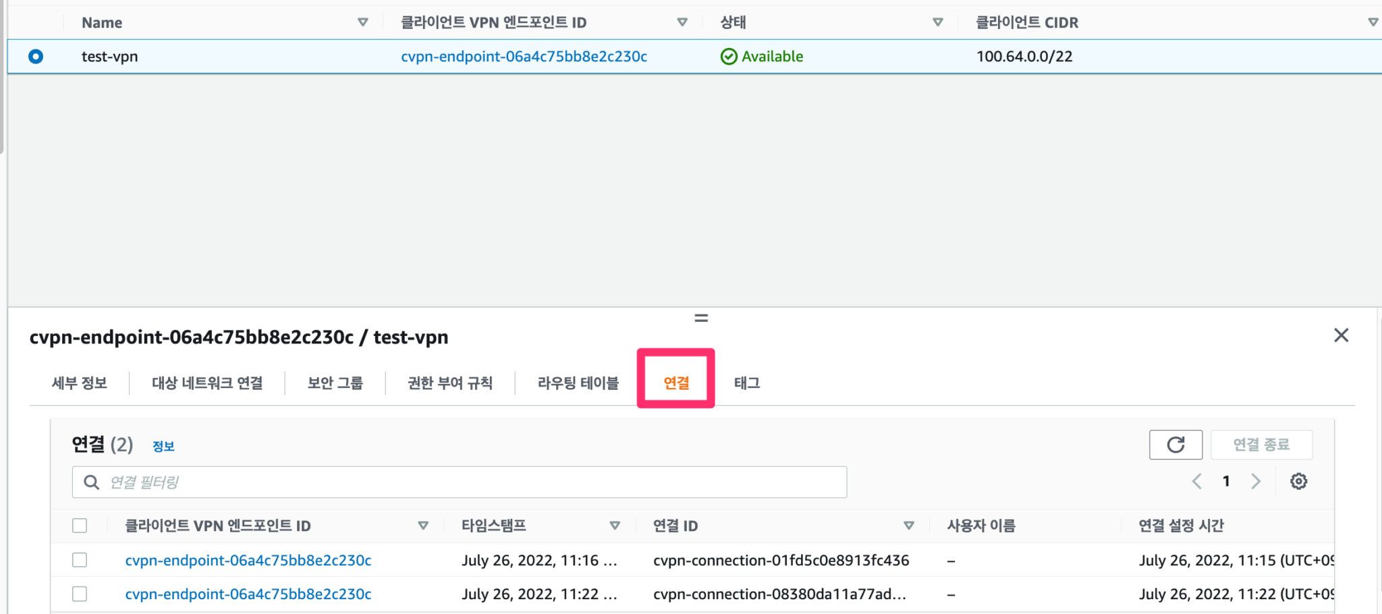Select the test-vpn radio button
Image resolution: width=1382 pixels, height=614 pixels.
pos(35,57)
